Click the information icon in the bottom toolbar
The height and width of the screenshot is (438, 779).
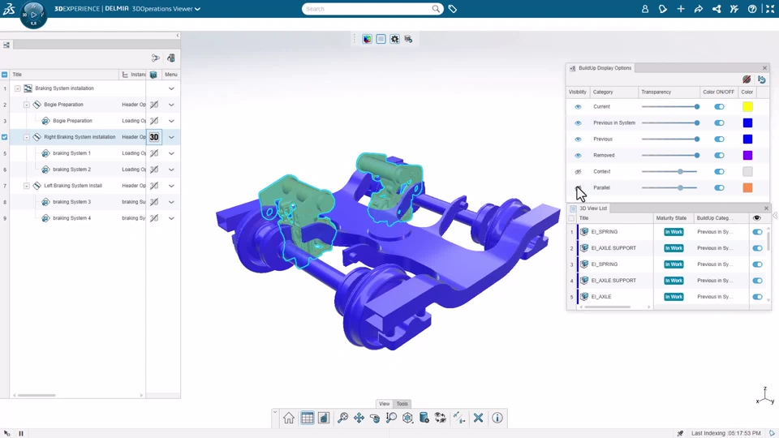click(x=497, y=419)
